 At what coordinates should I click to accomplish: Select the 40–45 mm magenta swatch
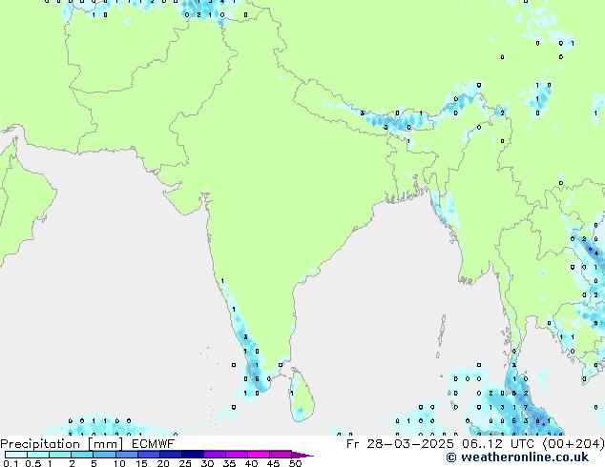pyautogui.click(x=259, y=455)
